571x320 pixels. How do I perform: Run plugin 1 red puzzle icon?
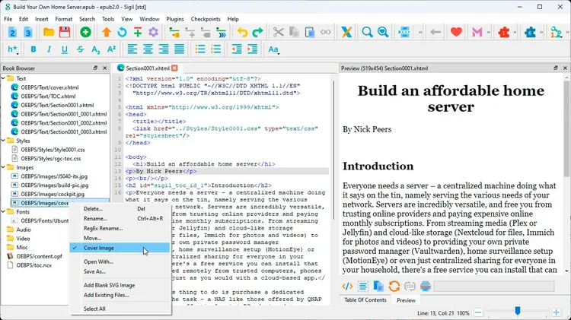[504, 33]
